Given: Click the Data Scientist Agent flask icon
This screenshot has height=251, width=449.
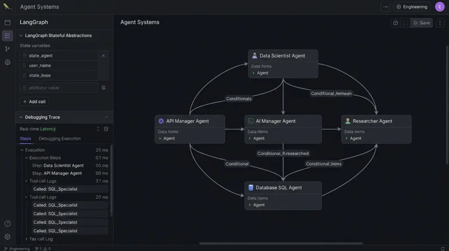Looking at the screenshot, I should (254, 56).
